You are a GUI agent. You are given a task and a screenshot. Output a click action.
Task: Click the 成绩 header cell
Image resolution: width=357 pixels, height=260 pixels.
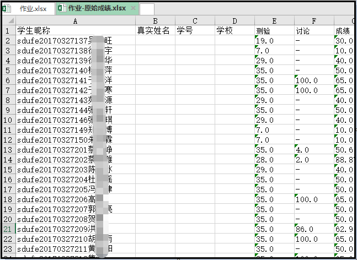pos(344,30)
